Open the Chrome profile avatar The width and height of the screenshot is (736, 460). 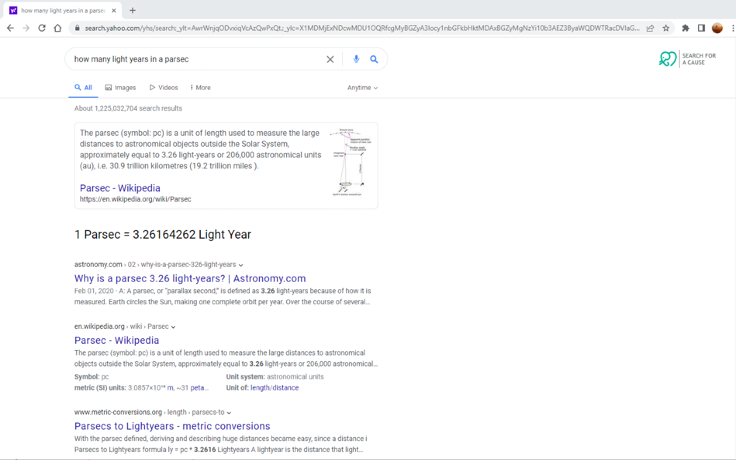coord(717,28)
